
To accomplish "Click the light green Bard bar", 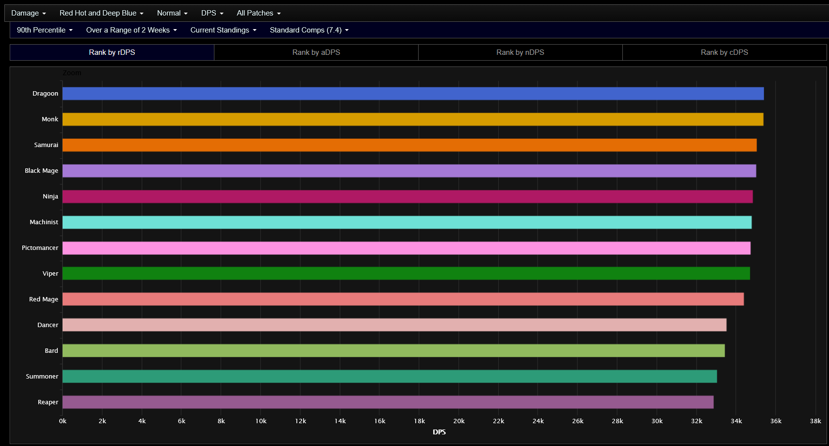I will 393,350.
